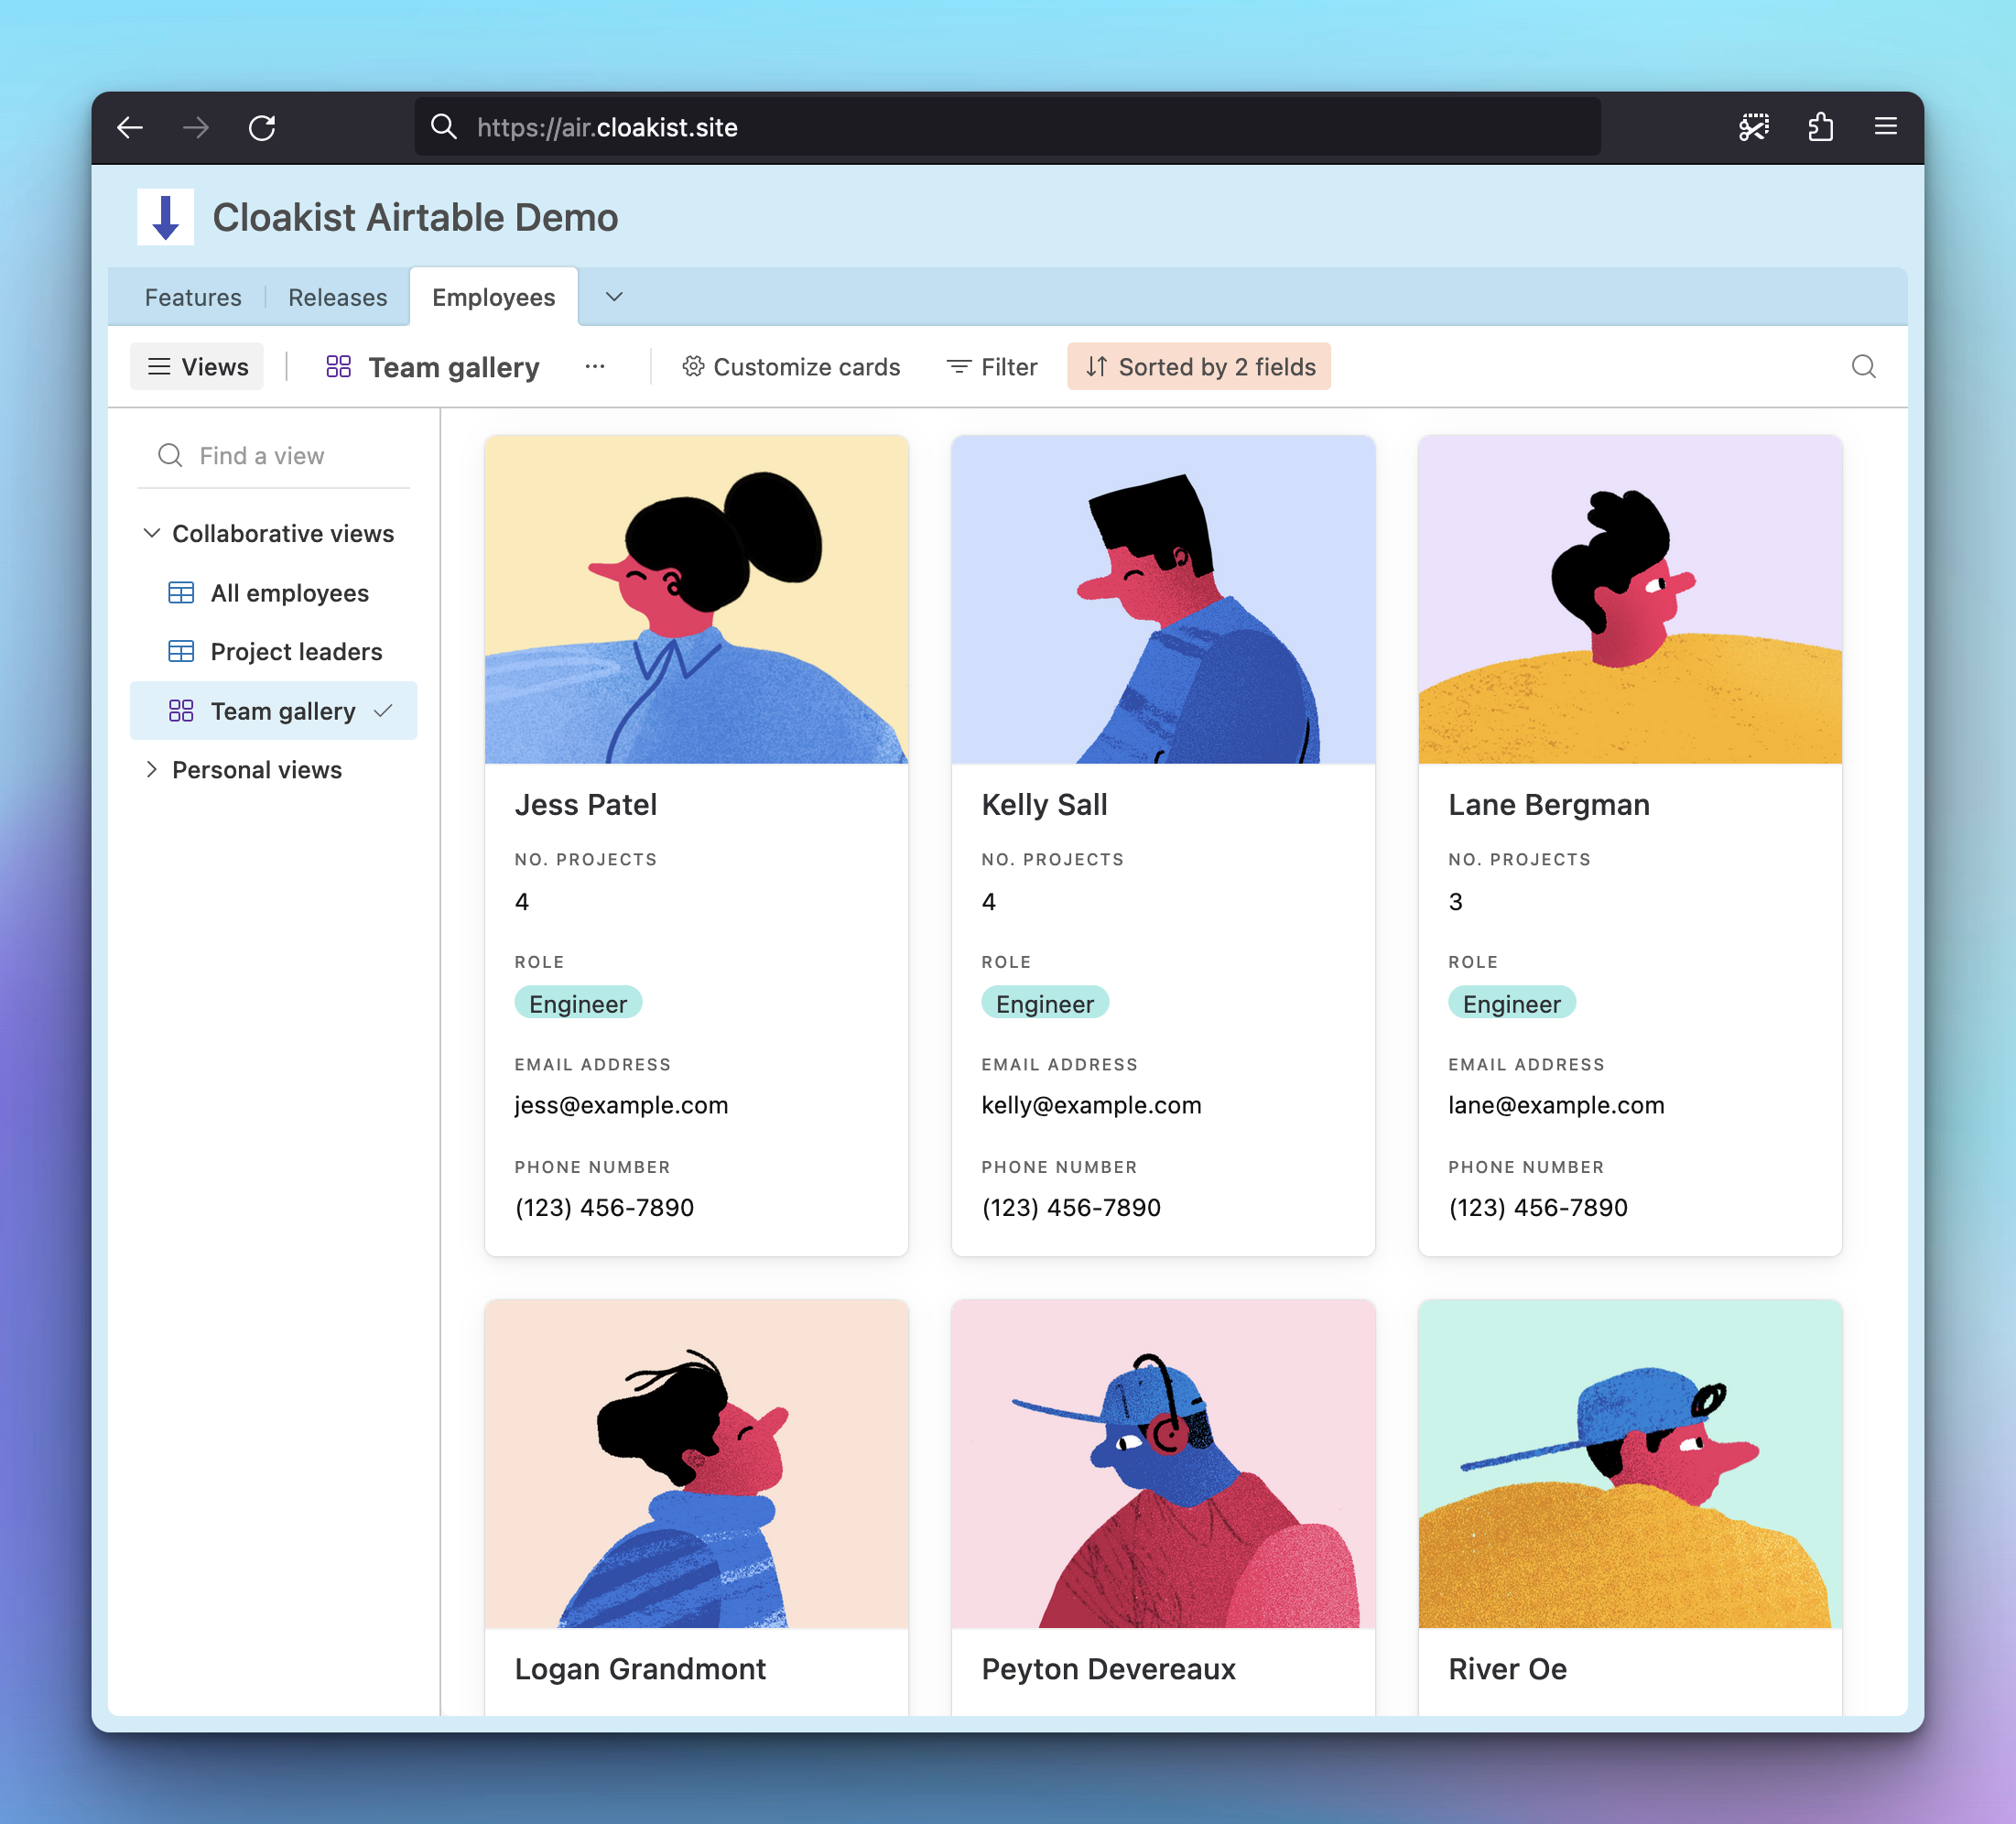Open Lane Bergman's card photo

1630,600
